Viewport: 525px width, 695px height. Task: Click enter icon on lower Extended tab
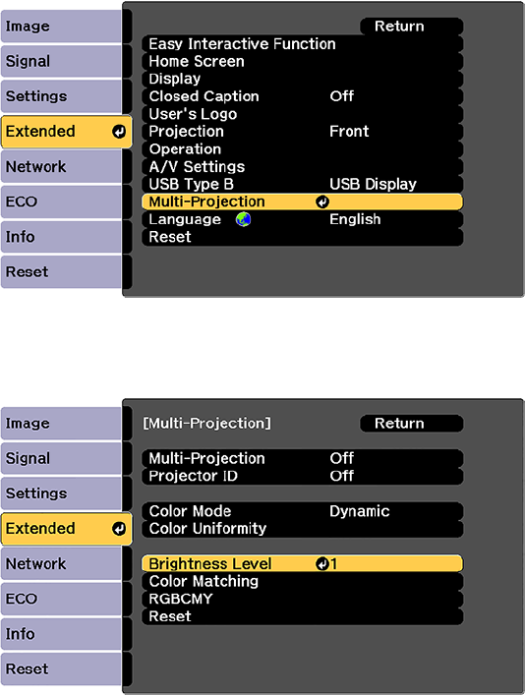click(x=119, y=529)
